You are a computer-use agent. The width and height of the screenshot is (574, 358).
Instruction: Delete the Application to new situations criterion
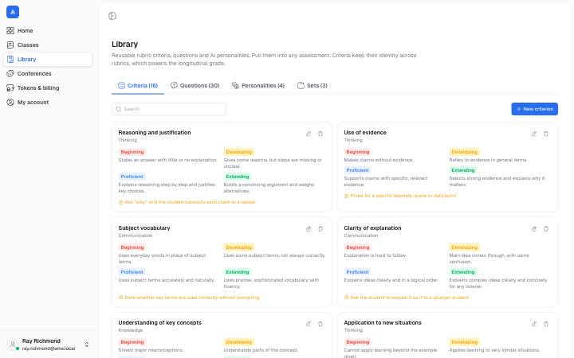click(x=546, y=324)
